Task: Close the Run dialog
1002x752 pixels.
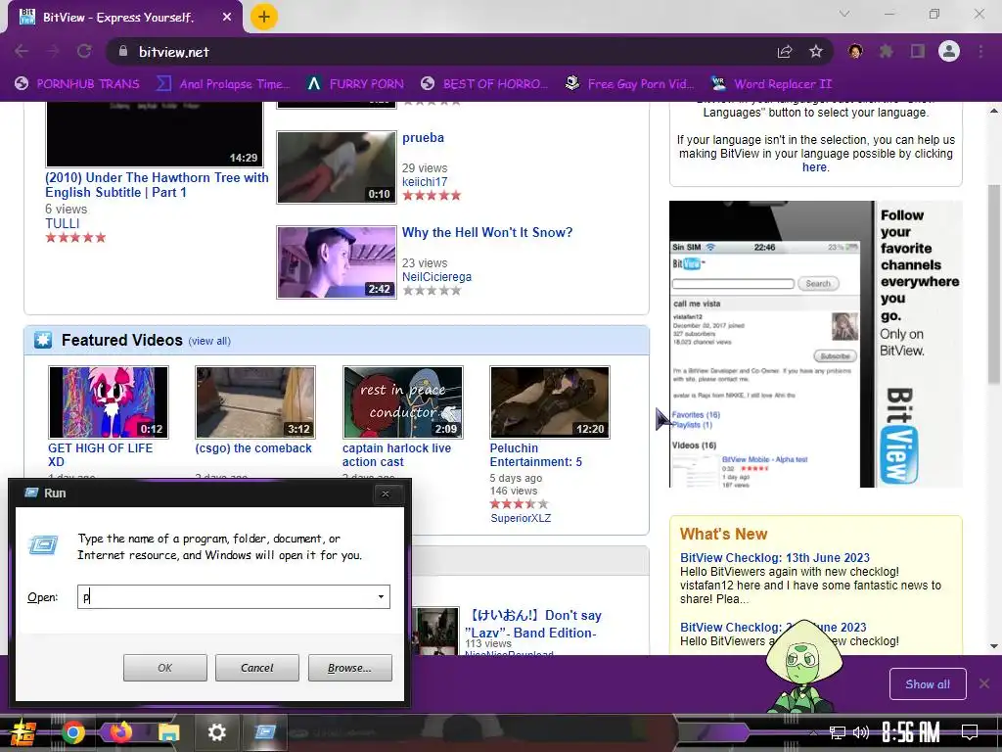Action: (386, 493)
